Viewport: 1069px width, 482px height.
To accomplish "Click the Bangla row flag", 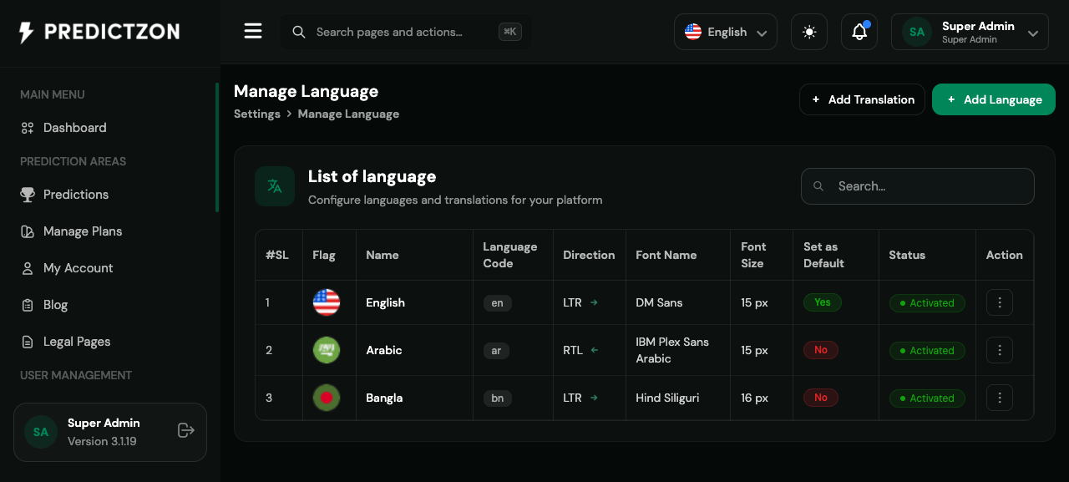I will click(x=327, y=398).
